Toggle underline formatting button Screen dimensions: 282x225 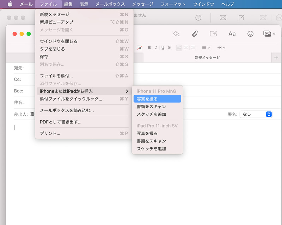(x=163, y=47)
